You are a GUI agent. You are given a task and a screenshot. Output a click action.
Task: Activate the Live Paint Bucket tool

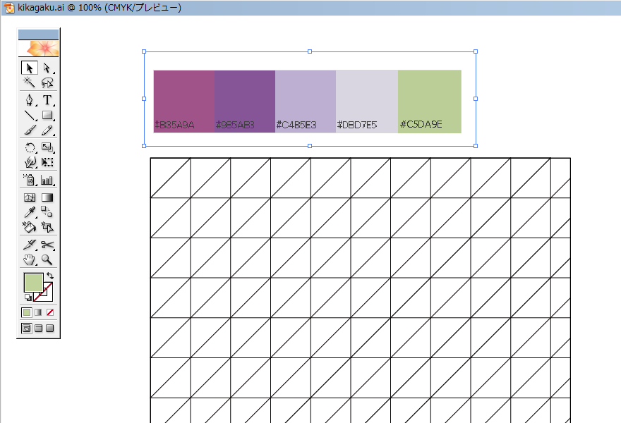(30, 227)
